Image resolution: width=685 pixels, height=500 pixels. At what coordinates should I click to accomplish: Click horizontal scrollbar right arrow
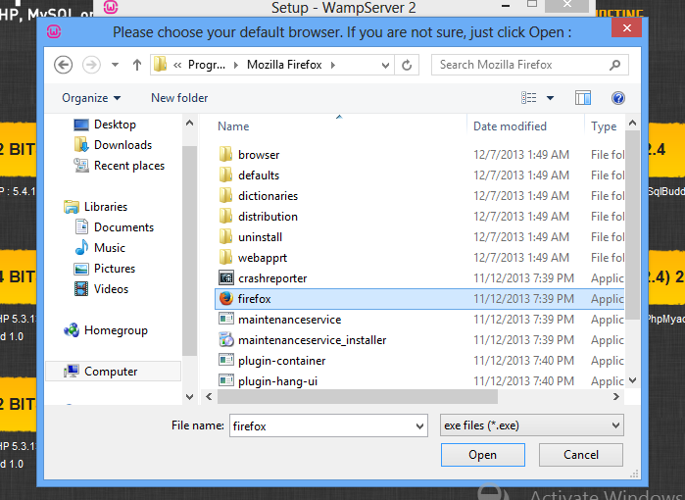[616, 397]
